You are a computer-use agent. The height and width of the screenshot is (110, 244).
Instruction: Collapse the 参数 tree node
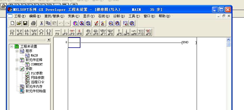17,69
